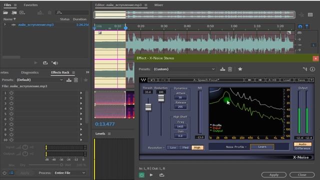Open channel map editor icon in effect window
The width and height of the screenshot is (320, 180).
pos(305,69)
